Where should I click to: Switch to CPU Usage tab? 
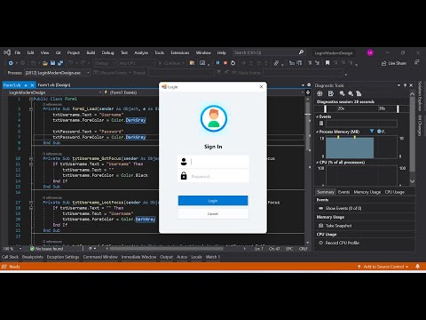click(x=395, y=192)
